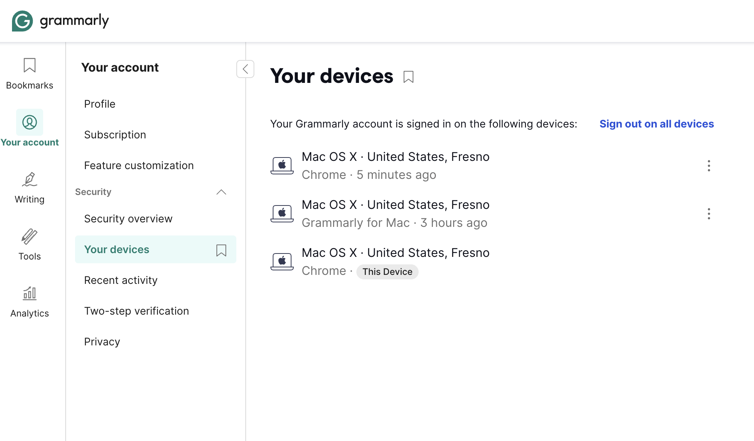Viewport: 754px width, 441px height.
Task: Collapse the Security section
Action: point(221,192)
